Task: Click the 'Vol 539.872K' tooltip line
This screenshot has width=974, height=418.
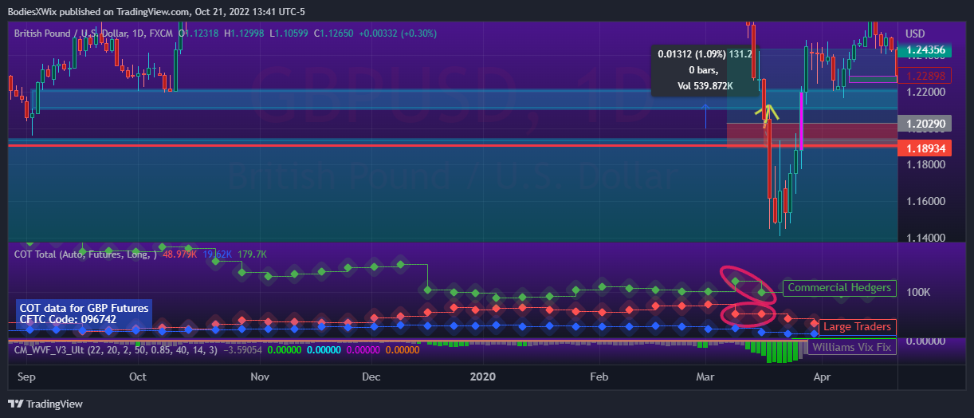Action: [705, 85]
